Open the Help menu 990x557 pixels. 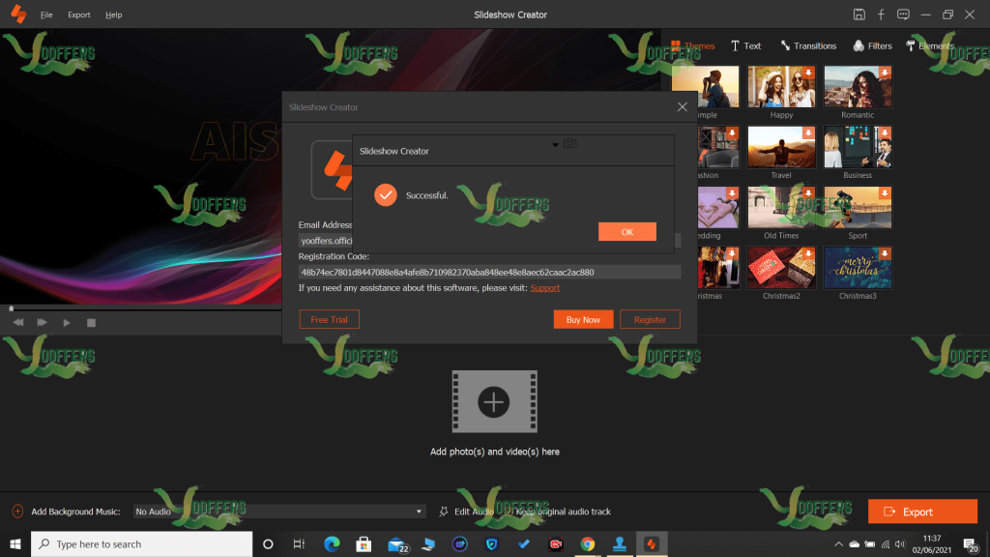(114, 15)
